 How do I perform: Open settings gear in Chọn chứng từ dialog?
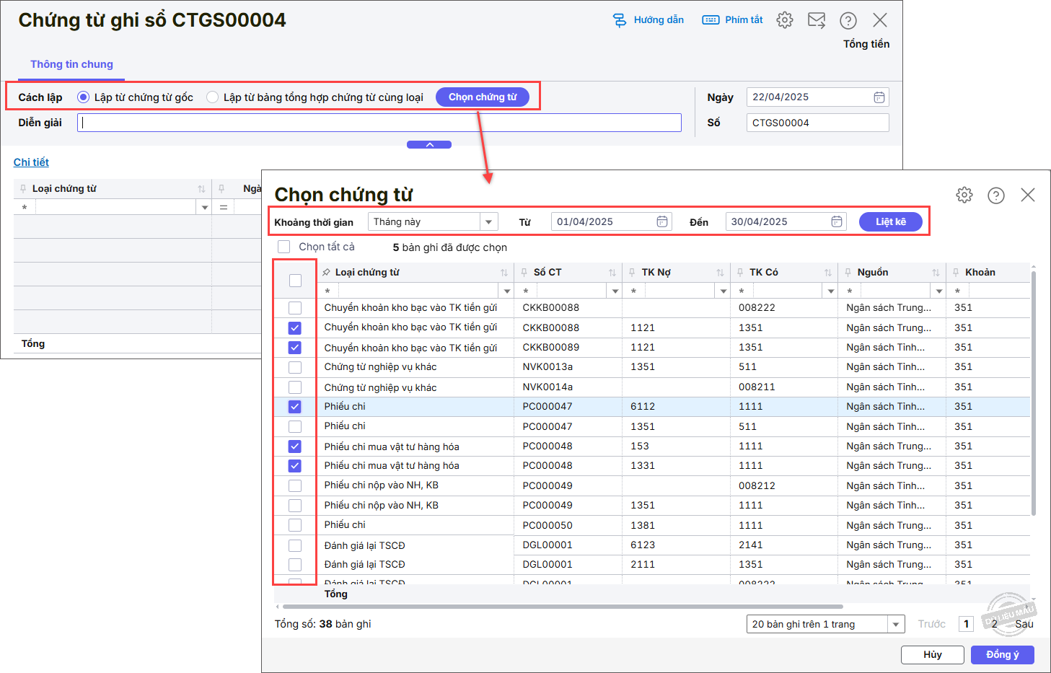(964, 195)
